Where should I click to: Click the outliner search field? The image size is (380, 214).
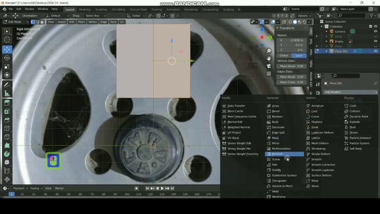[351, 15]
